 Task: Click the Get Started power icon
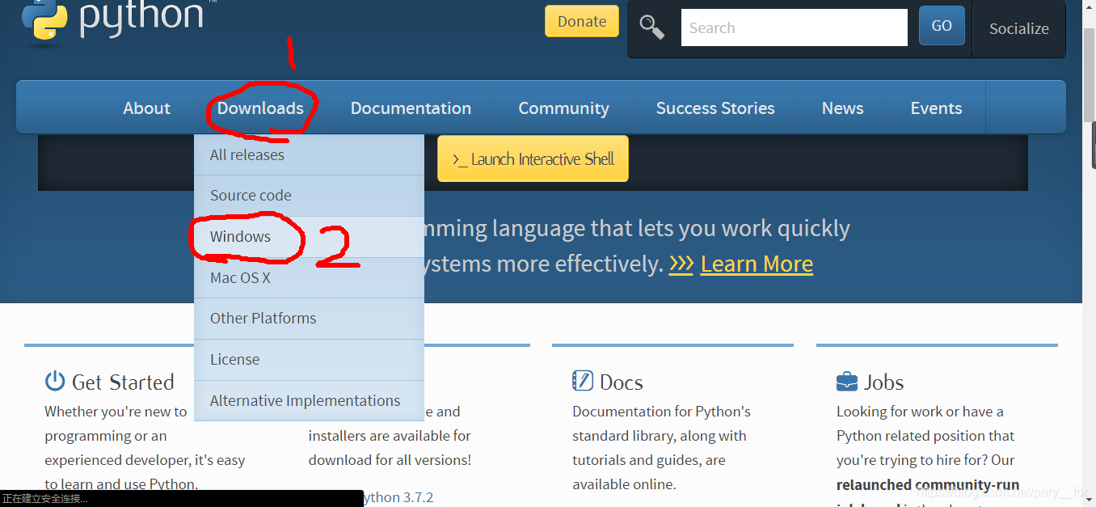point(54,382)
